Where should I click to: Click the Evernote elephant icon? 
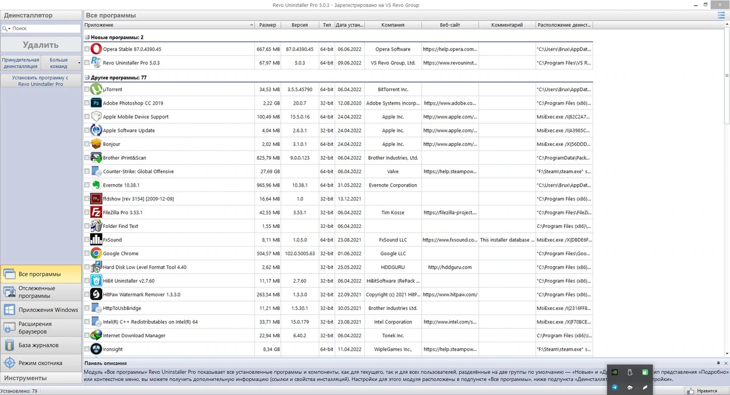click(96, 185)
